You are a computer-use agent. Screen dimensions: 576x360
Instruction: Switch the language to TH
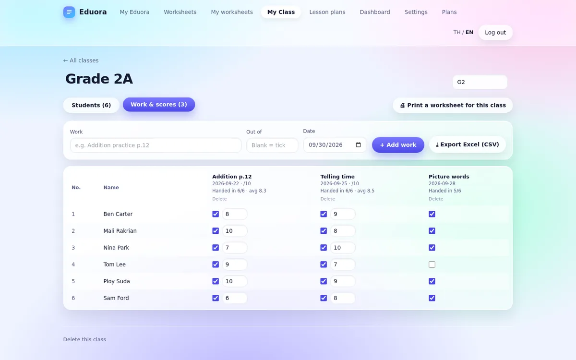tap(457, 33)
